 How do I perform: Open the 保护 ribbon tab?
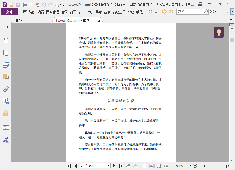(x=90, y=12)
